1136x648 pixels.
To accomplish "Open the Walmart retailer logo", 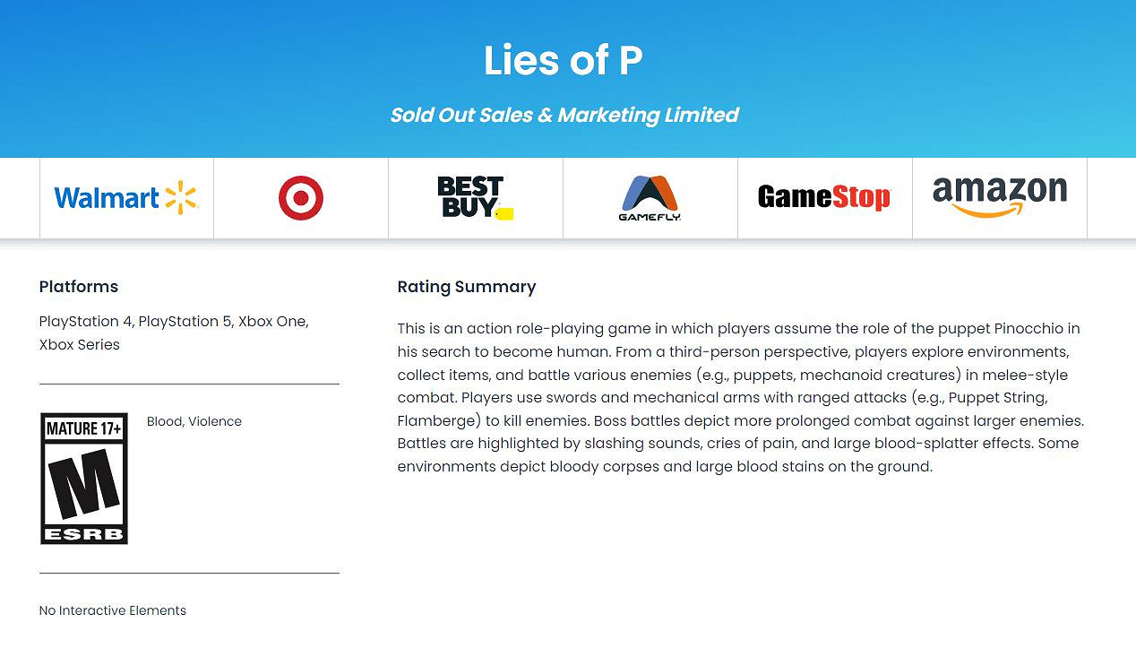I will 126,198.
